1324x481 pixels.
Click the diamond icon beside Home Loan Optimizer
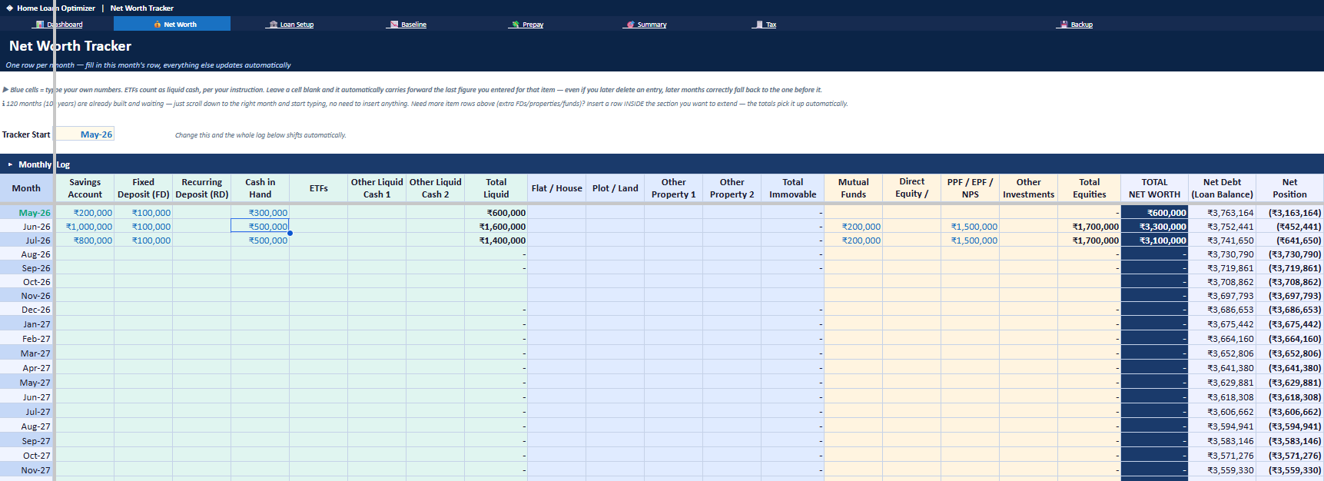pos(9,8)
